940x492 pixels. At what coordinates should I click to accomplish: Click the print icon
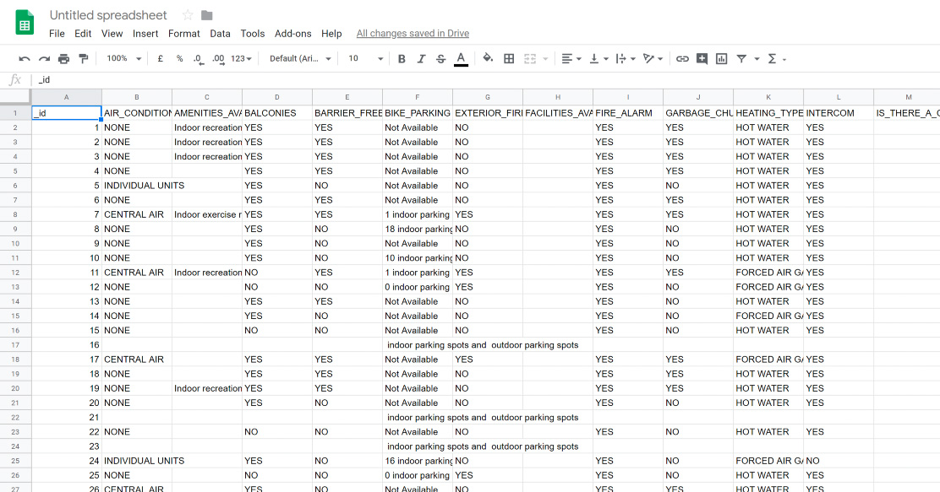[63, 59]
